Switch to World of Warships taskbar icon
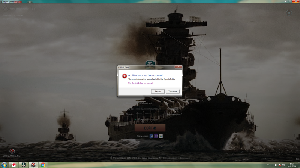Viewport: 300px width, 168px height. (24, 165)
